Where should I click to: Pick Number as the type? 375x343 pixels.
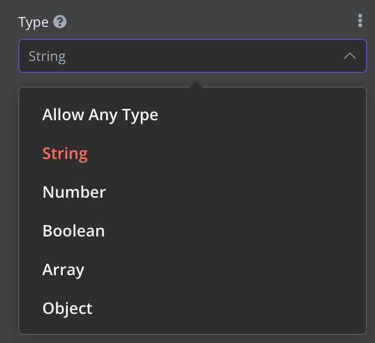[74, 192]
